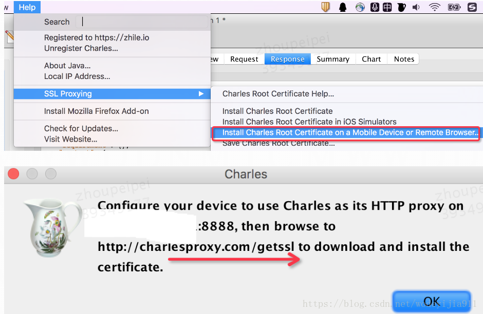Click the Help menu Search field

pyautogui.click(x=141, y=22)
